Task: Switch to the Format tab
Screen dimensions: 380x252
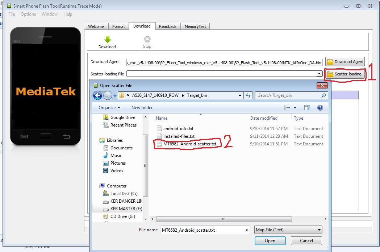Action: [118, 26]
